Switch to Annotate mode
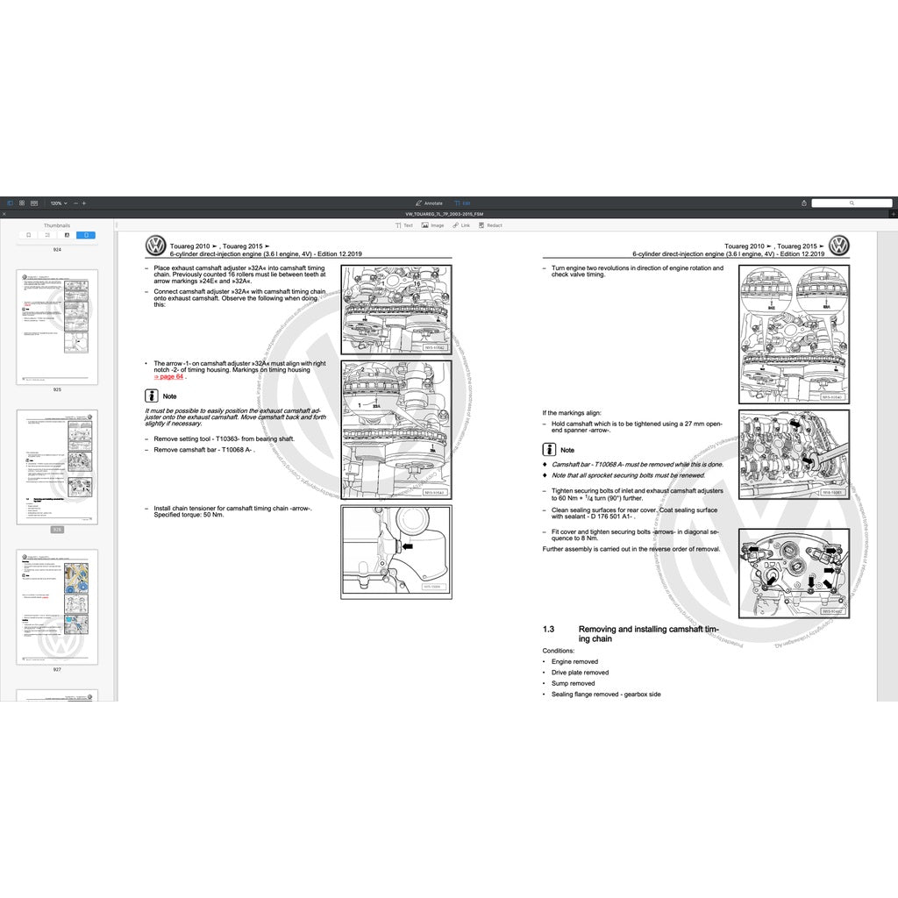 point(429,203)
